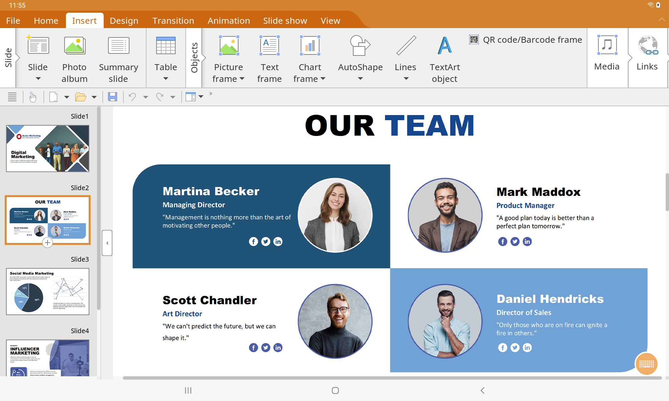Viewport: 669px width, 401px height.
Task: Select the Slide3 thumbnail
Action: click(47, 291)
